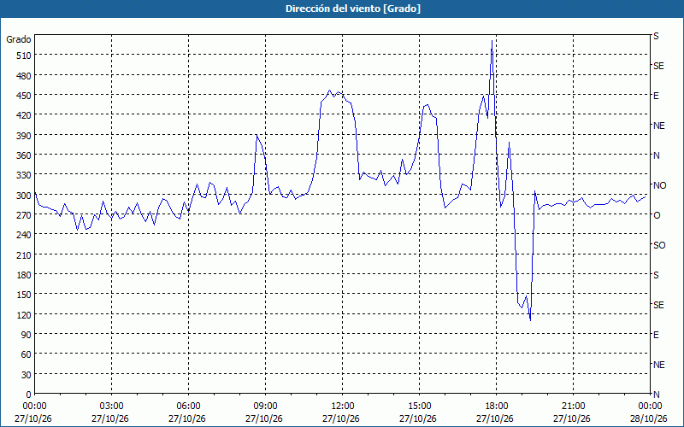Image resolution: width=684 pixels, height=427 pixels.
Task: Click the highest peak of the blue line near 18:00
Action: [x=492, y=40]
